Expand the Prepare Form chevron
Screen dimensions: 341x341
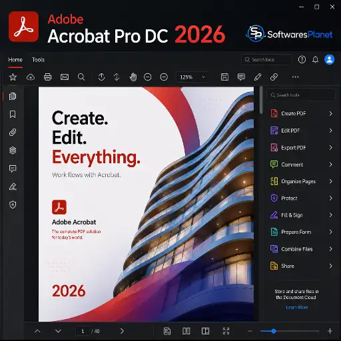[x=330, y=232]
